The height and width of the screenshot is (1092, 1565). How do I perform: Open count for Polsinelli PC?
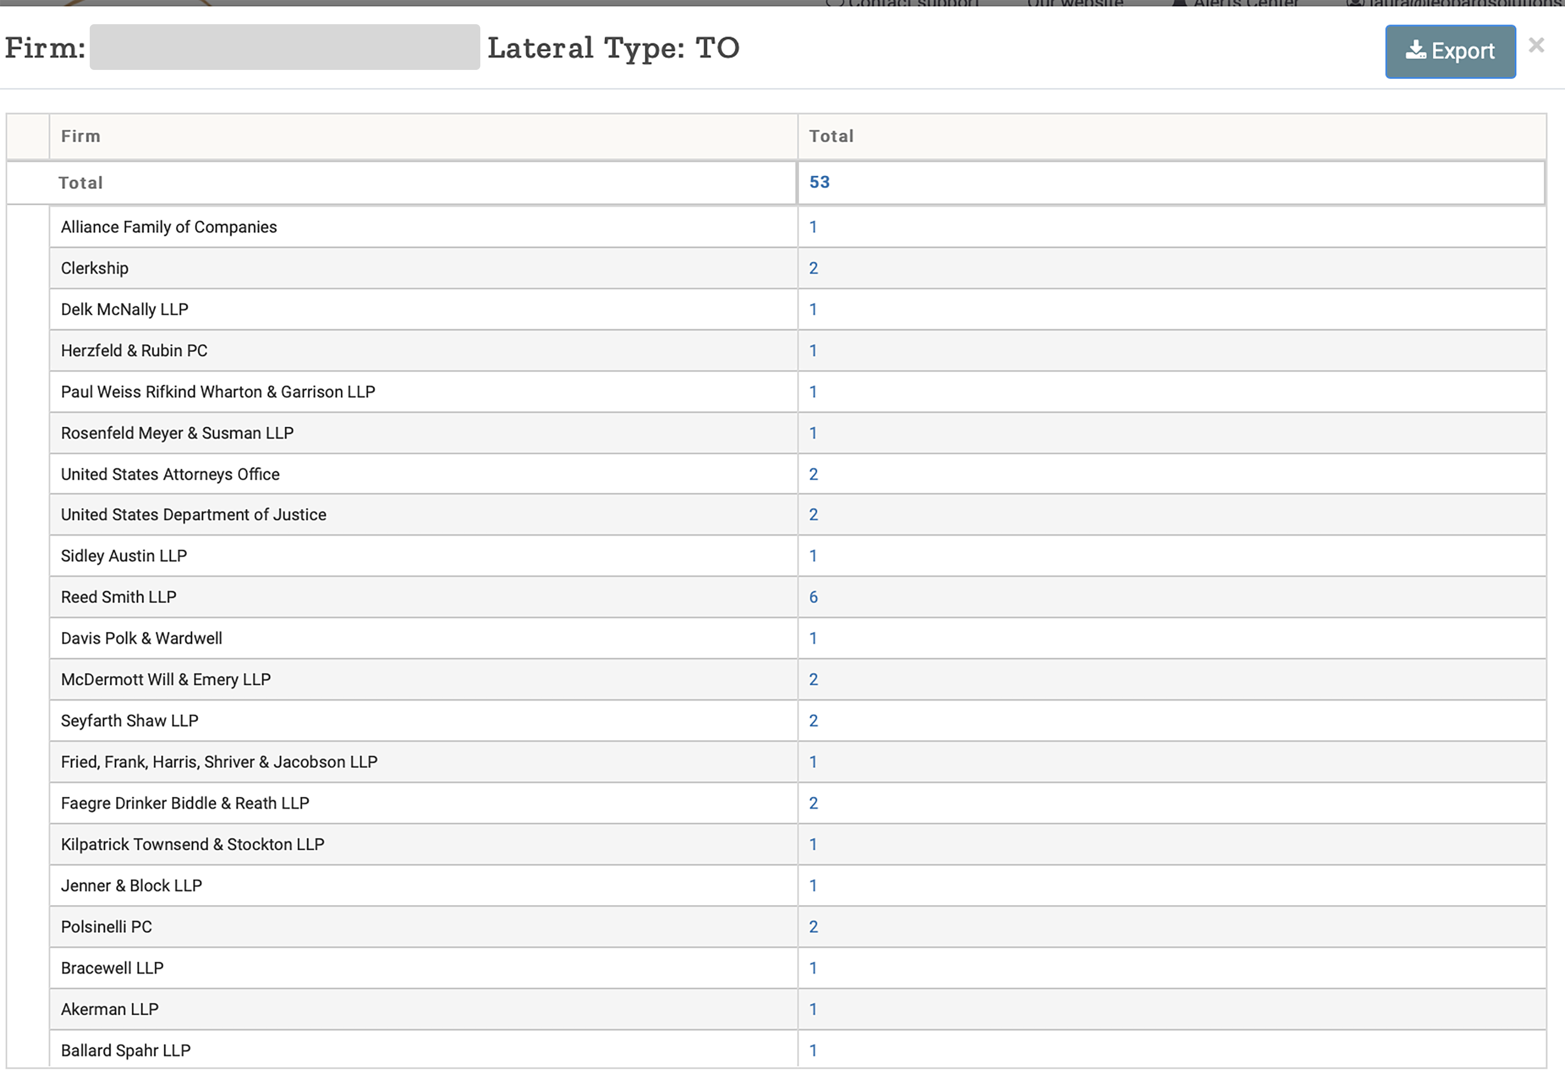click(x=813, y=927)
